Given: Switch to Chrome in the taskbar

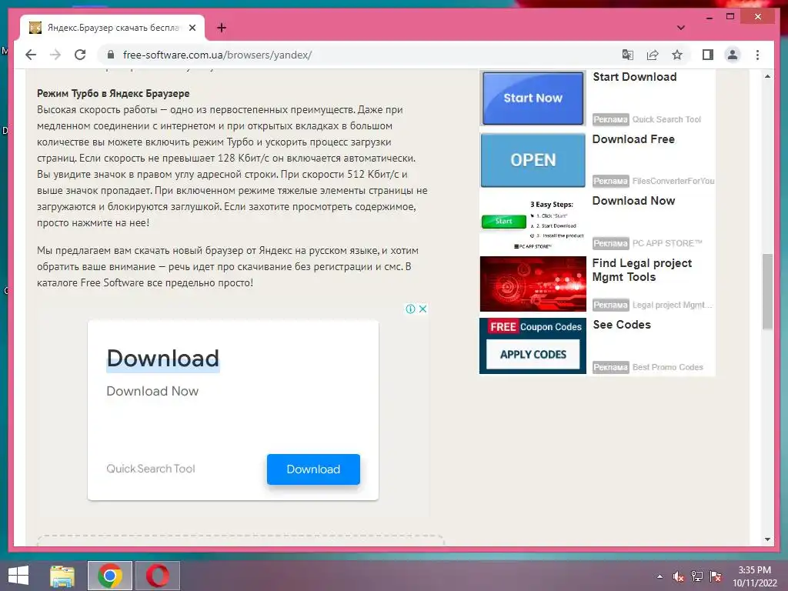Looking at the screenshot, I should click(x=110, y=576).
